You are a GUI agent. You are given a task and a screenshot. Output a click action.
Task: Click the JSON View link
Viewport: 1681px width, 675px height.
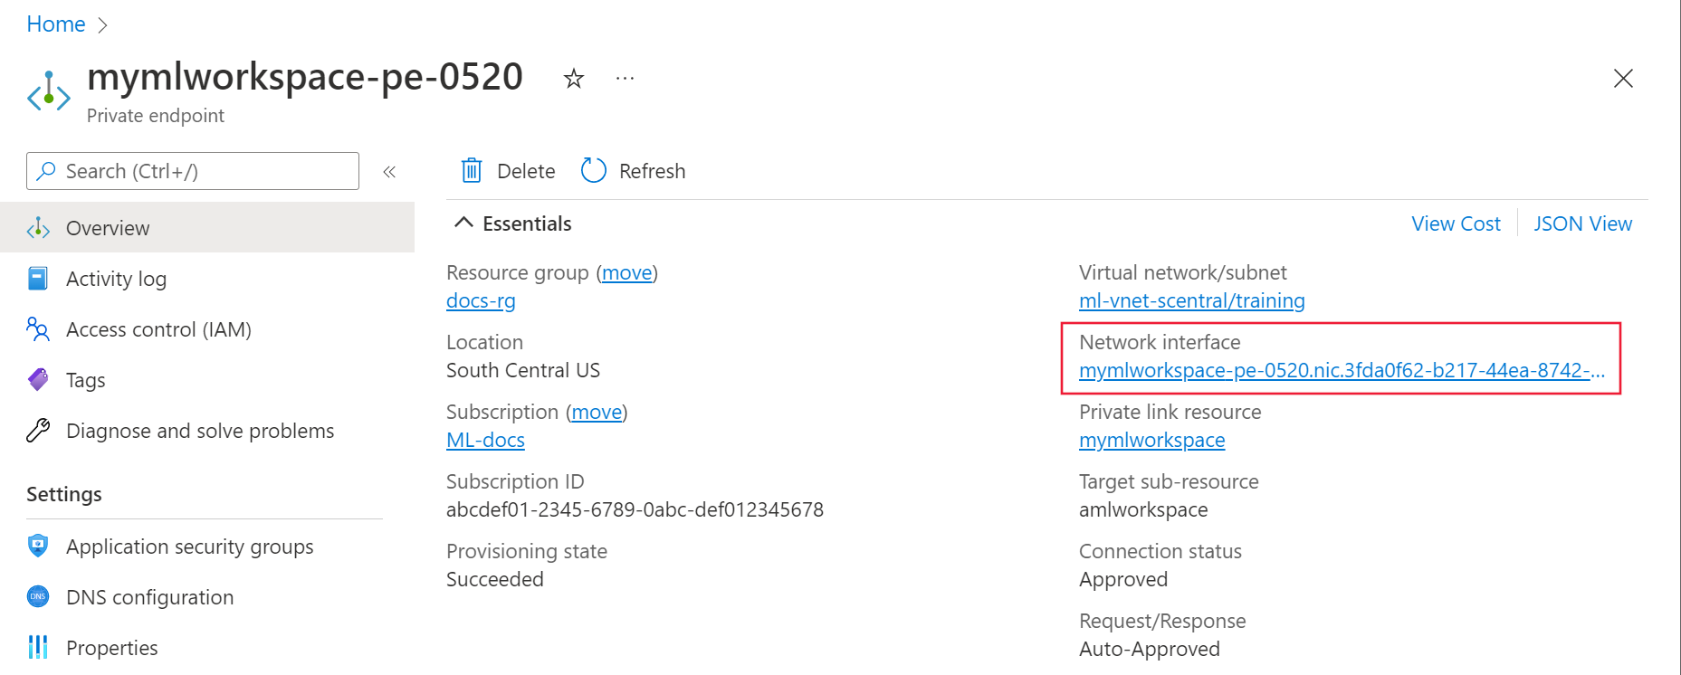1582,223
